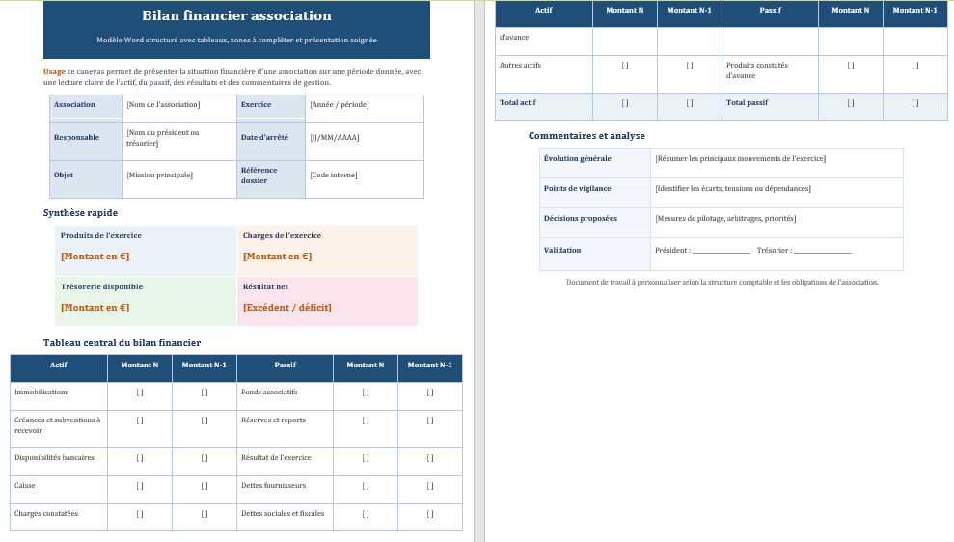
Task: Click the '[Identifier les écarts, tensions ou dépendances]' field
Action: point(732,189)
